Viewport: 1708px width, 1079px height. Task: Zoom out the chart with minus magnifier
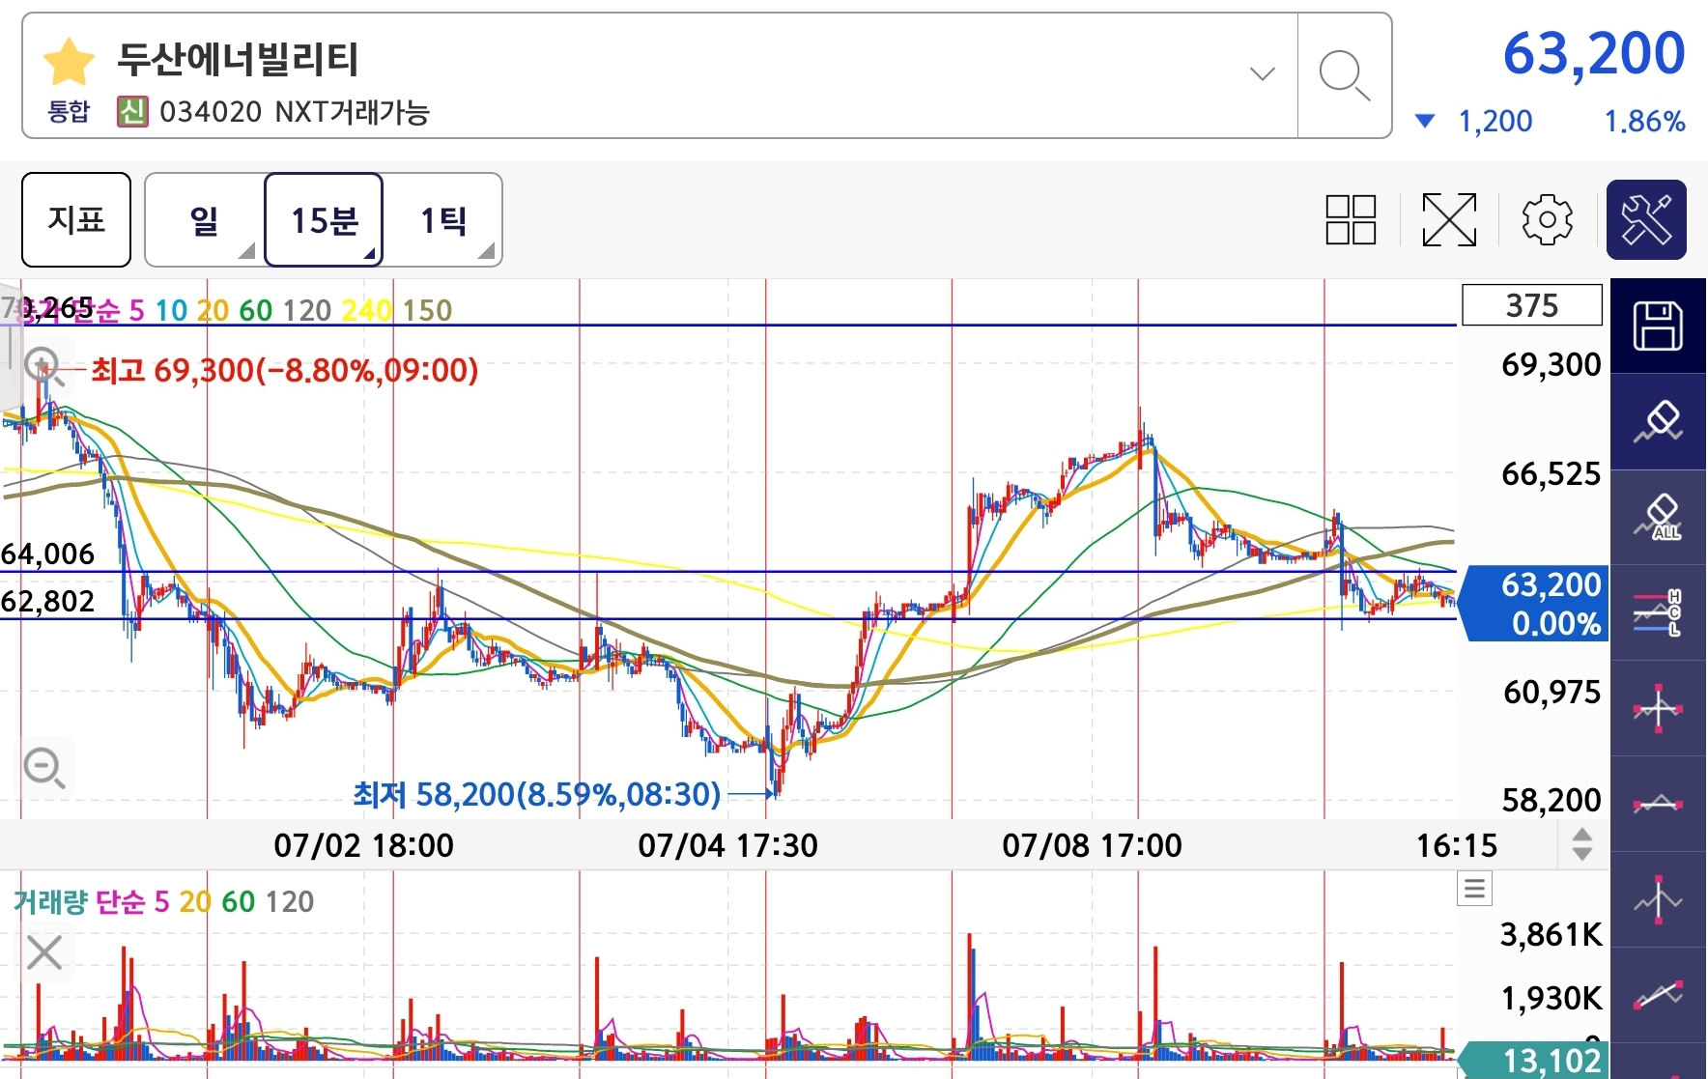coord(43,768)
